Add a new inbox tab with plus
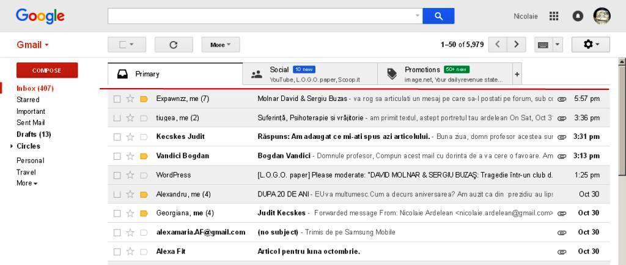This screenshot has width=626, height=265. click(517, 74)
